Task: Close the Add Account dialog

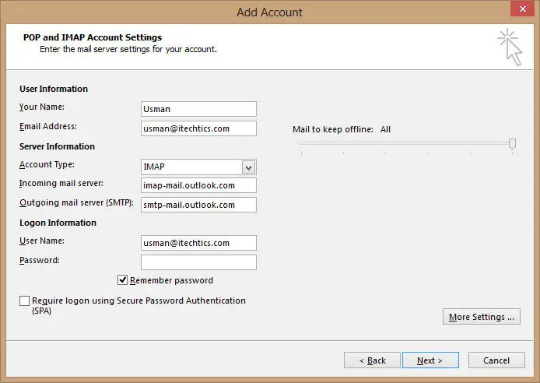Action: (x=522, y=9)
